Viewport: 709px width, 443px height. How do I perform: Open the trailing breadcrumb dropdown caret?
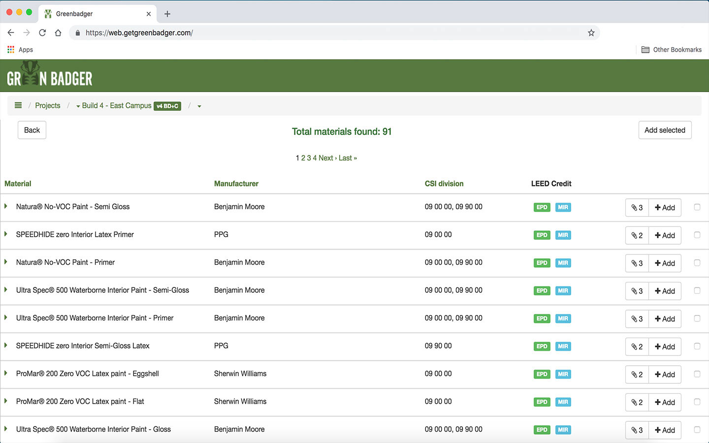tap(199, 106)
